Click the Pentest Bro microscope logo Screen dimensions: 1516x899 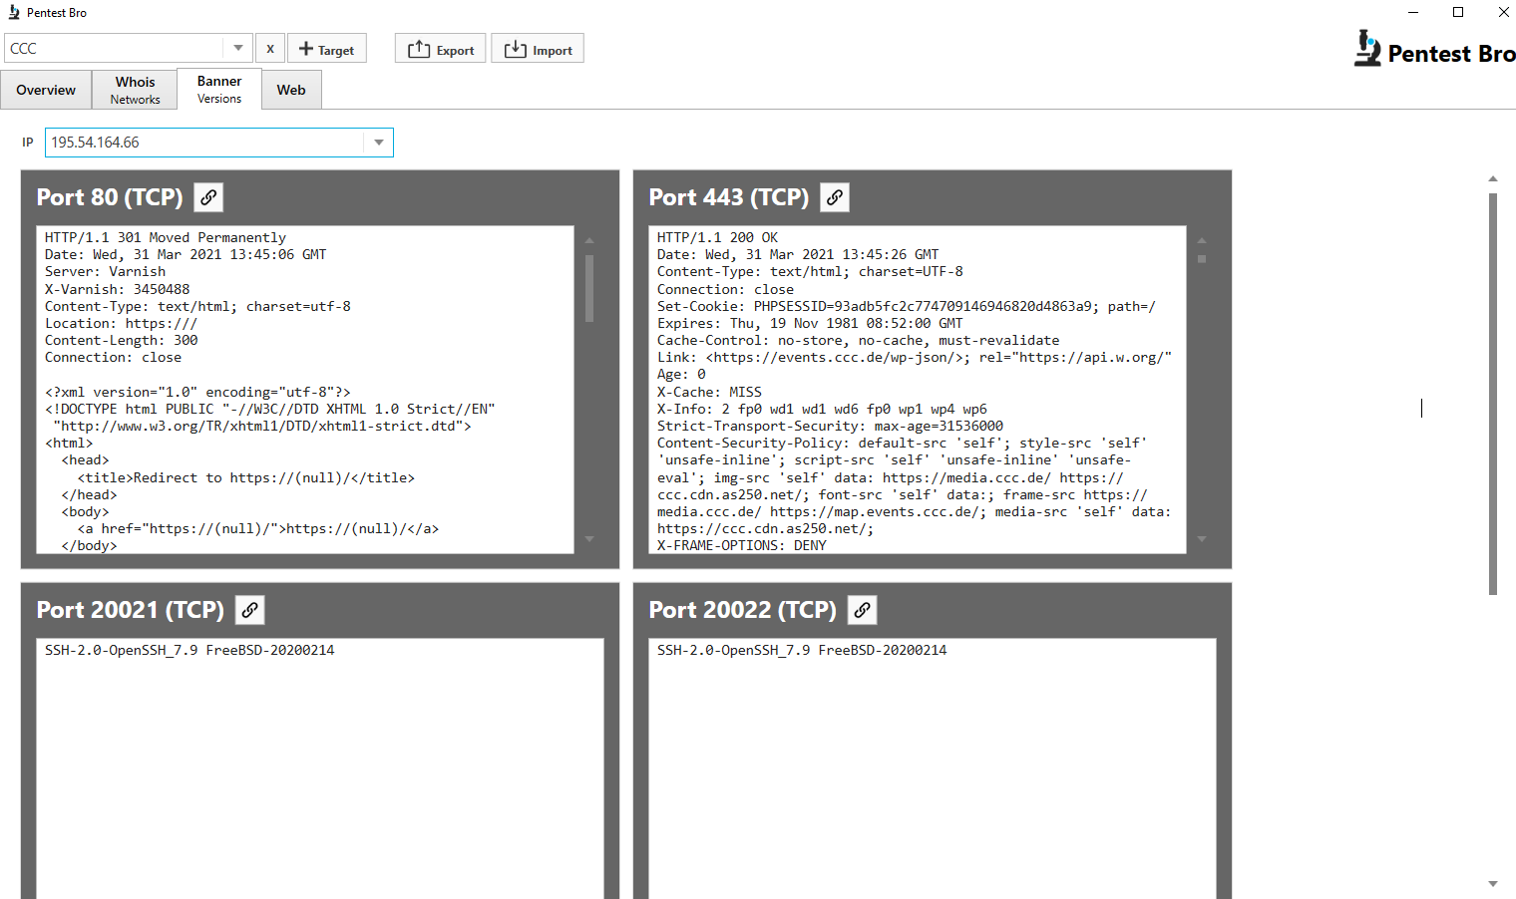click(1367, 48)
